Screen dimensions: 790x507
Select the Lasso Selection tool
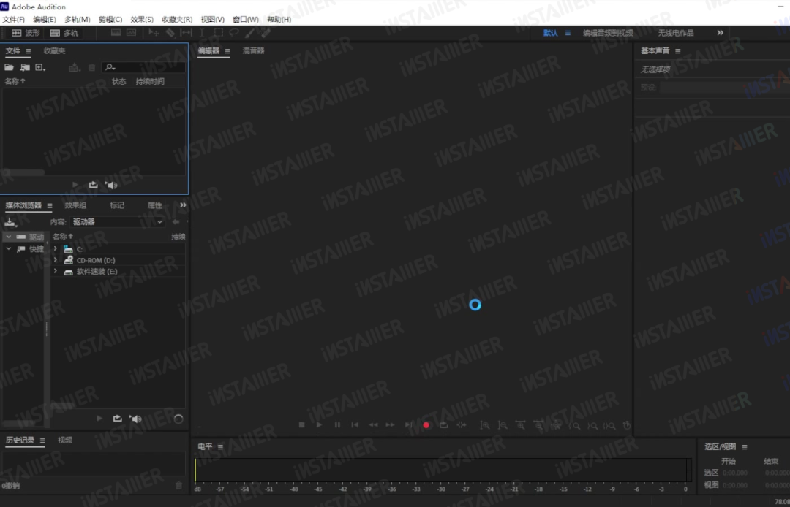(x=234, y=33)
